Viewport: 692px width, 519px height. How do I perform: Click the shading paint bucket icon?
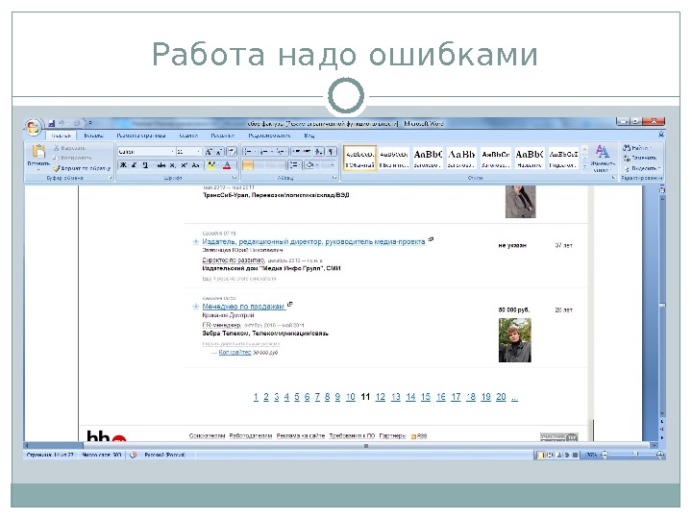click(309, 165)
